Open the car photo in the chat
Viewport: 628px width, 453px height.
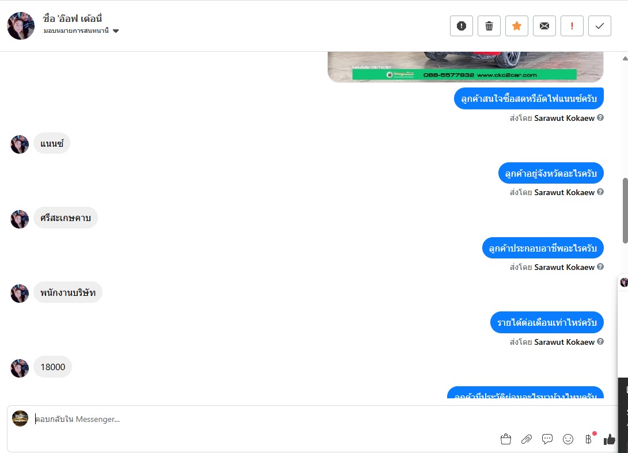pyautogui.click(x=466, y=67)
